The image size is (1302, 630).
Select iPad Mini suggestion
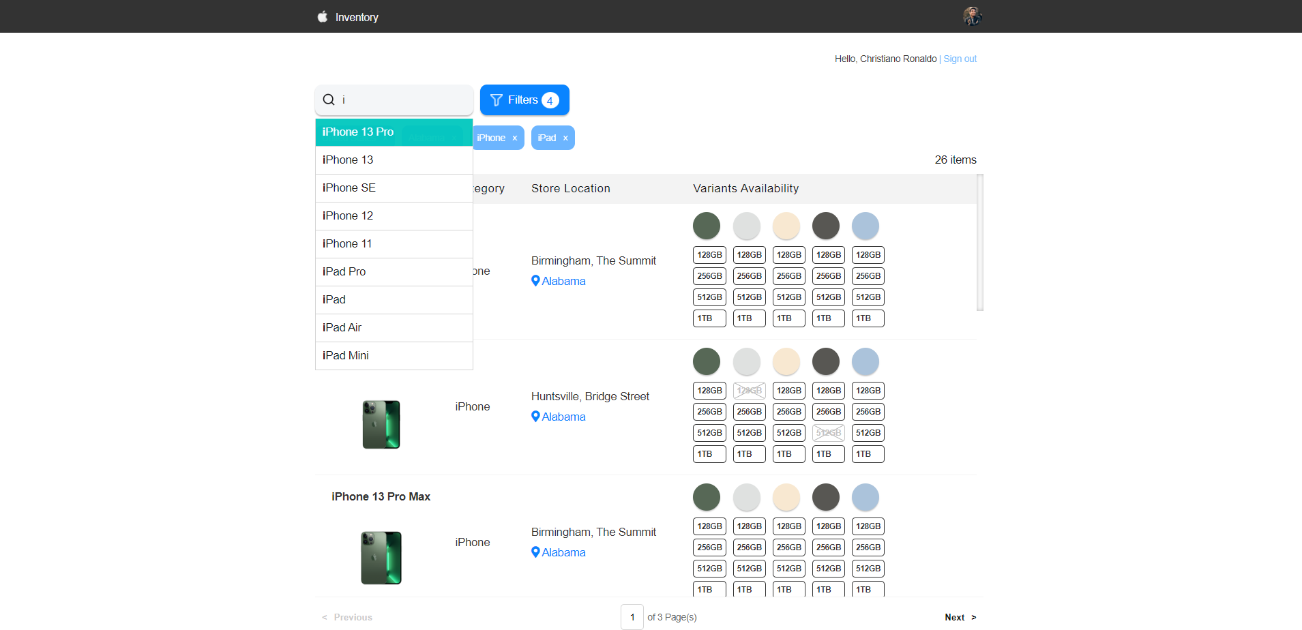tap(394, 355)
